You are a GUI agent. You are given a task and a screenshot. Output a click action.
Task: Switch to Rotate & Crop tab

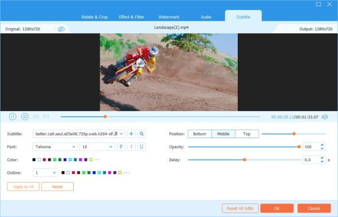95,17
